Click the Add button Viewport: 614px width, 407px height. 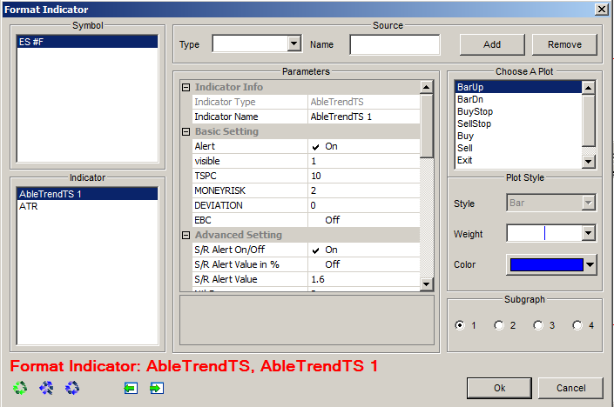pyautogui.click(x=492, y=44)
